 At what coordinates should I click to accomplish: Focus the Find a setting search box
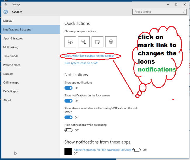160,12
